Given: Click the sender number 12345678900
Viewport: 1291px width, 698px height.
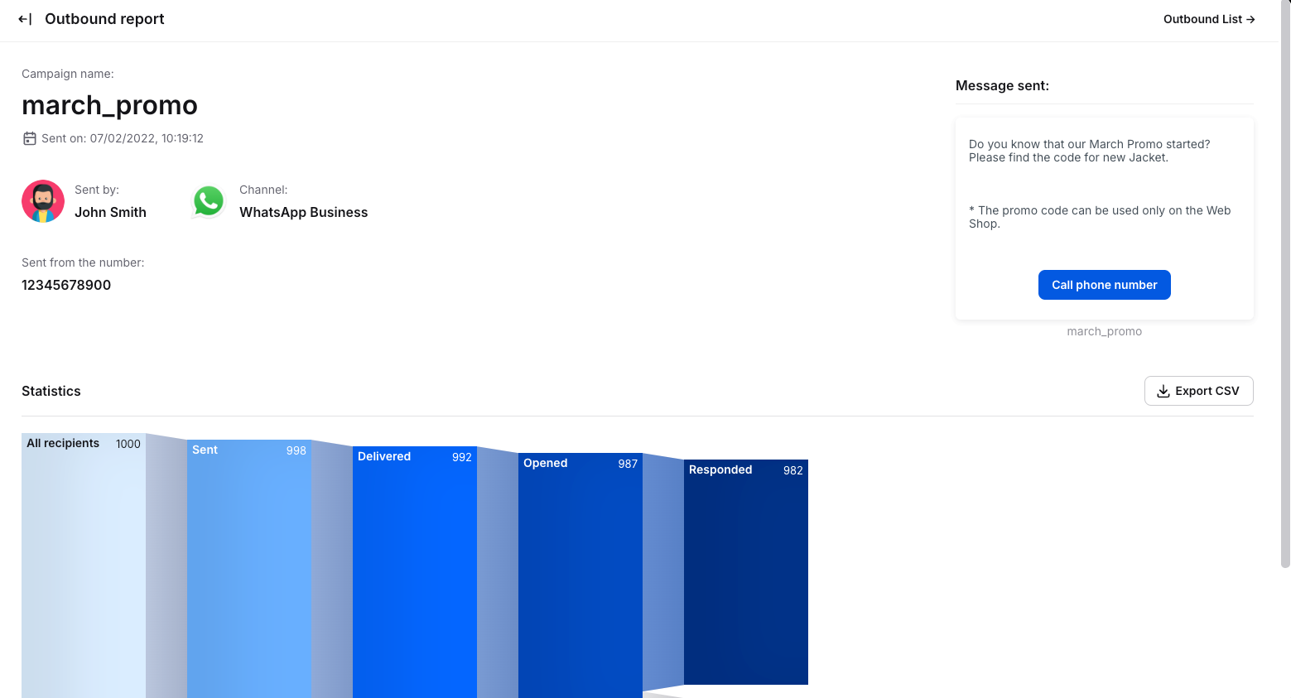Looking at the screenshot, I should coord(66,285).
